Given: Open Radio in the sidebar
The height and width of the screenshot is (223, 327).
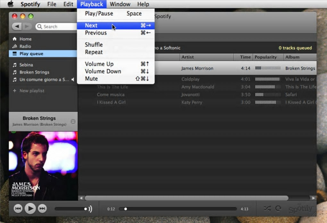Looking at the screenshot, I should 43,46.
